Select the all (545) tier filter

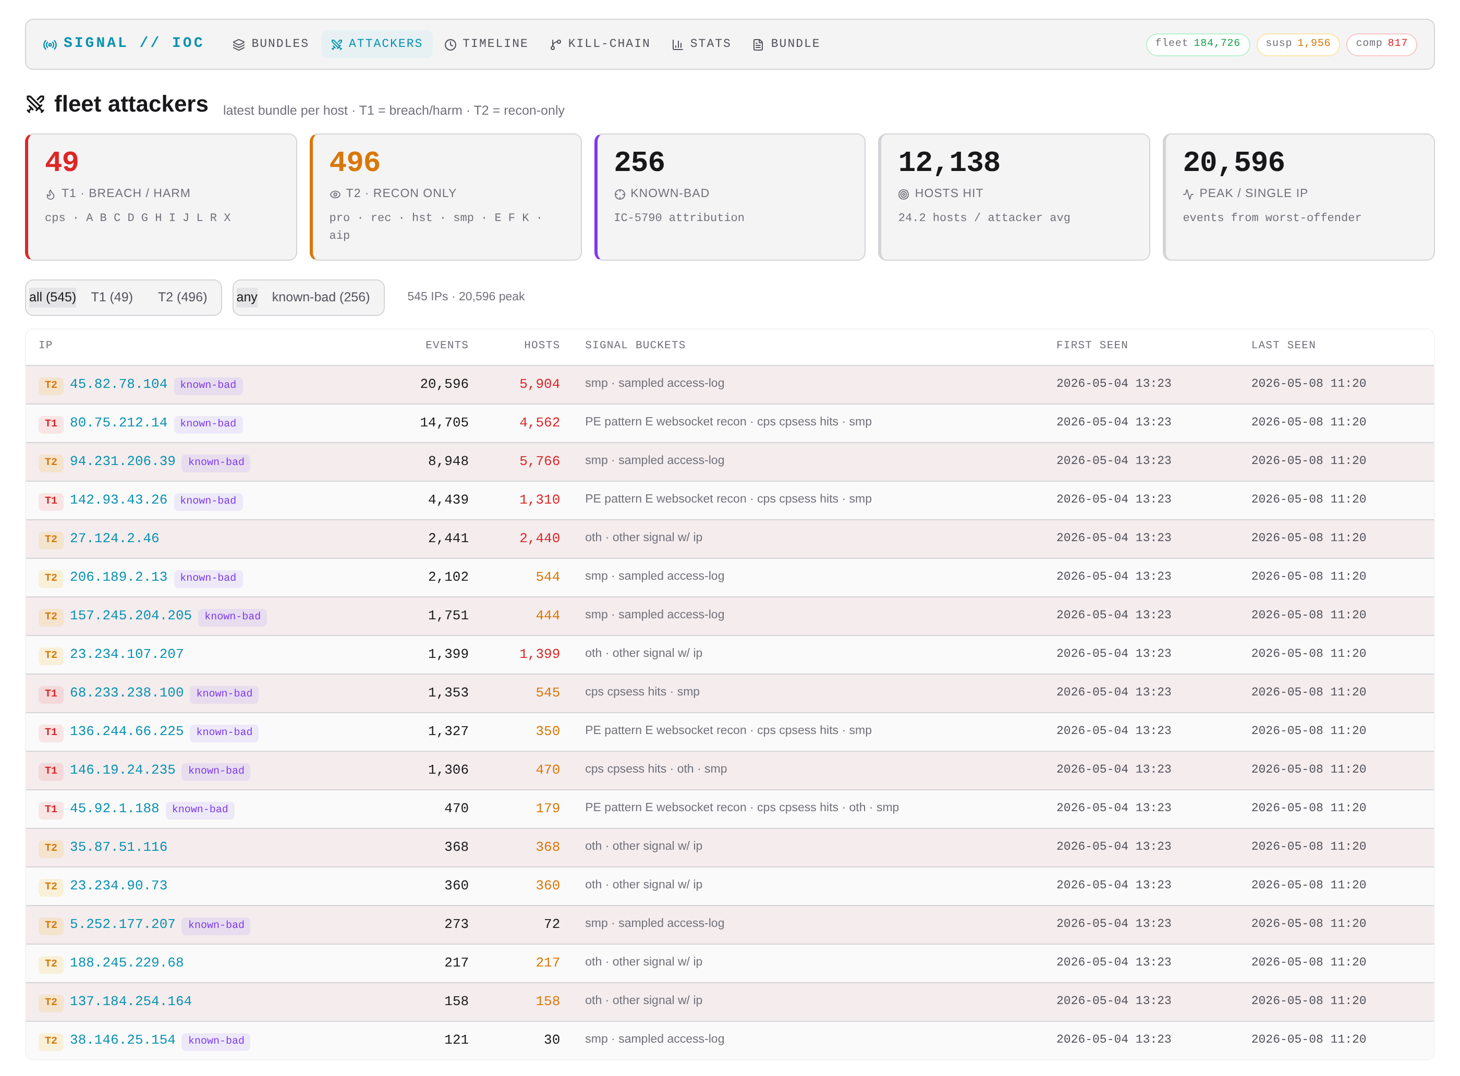click(x=53, y=297)
